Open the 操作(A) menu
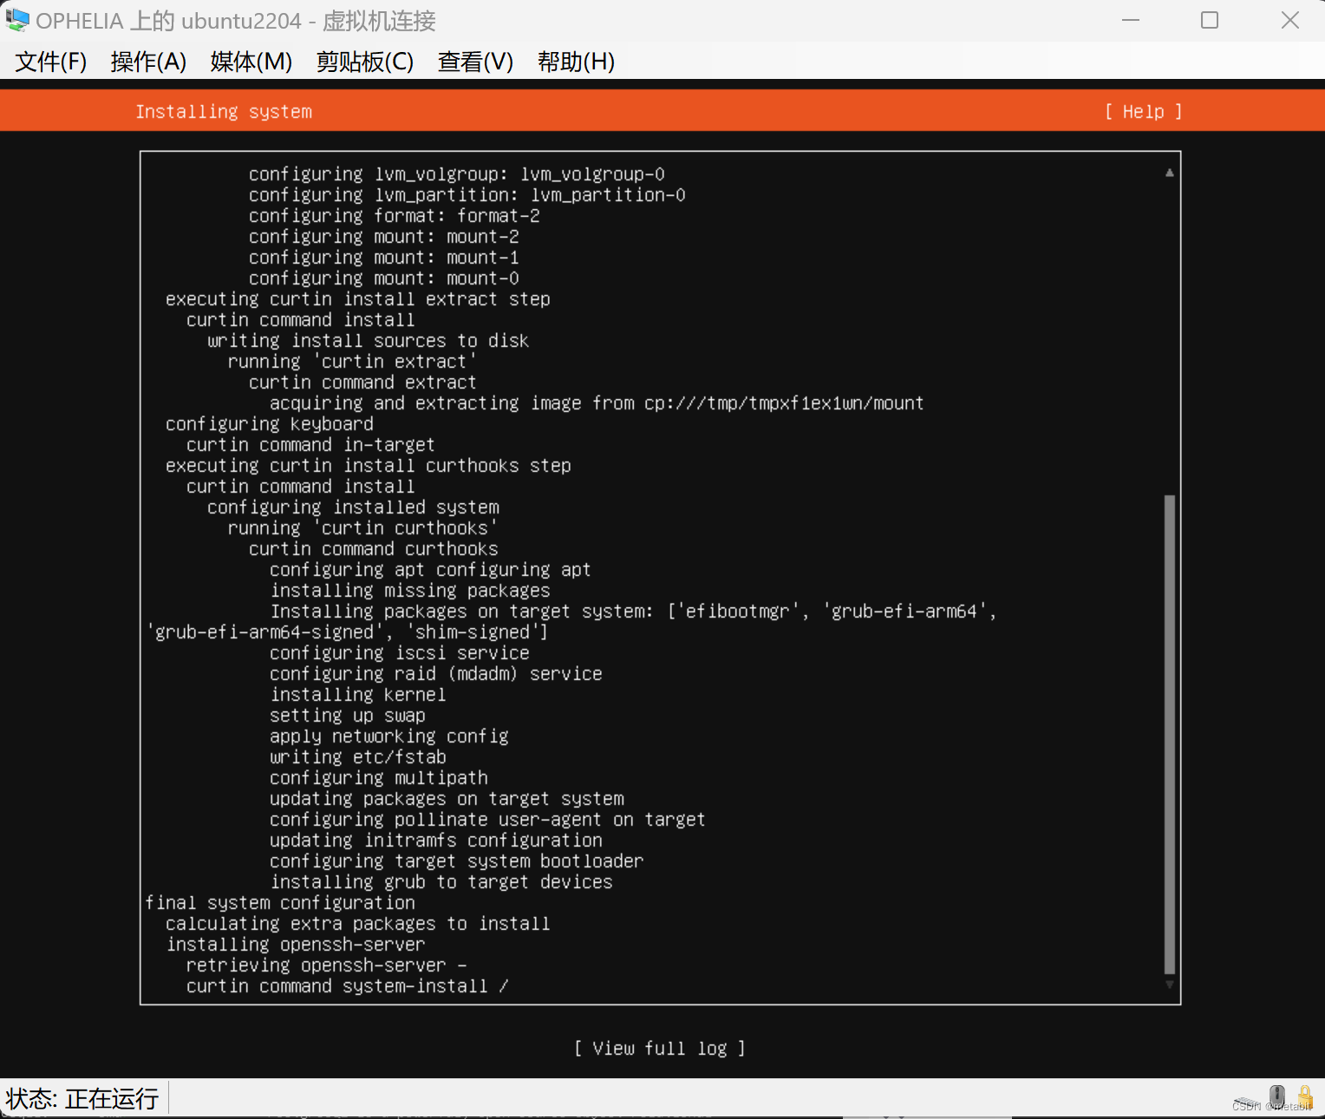1325x1119 pixels. tap(148, 62)
